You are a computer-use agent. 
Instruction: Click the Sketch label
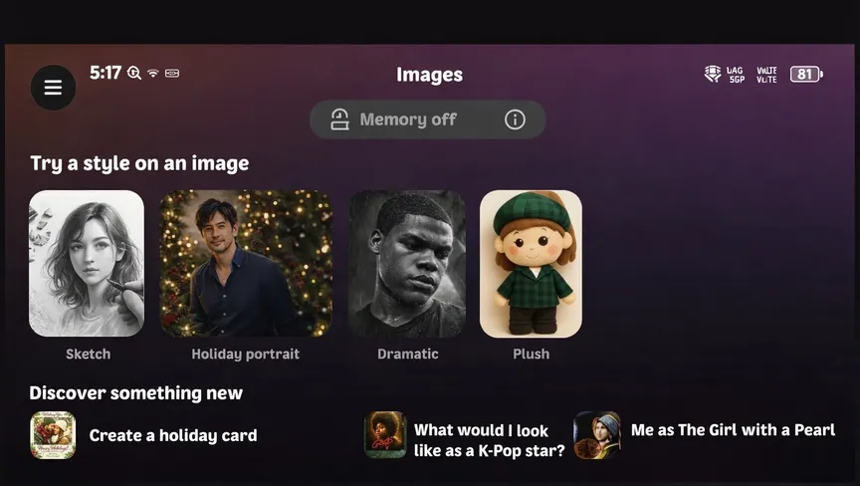[88, 354]
